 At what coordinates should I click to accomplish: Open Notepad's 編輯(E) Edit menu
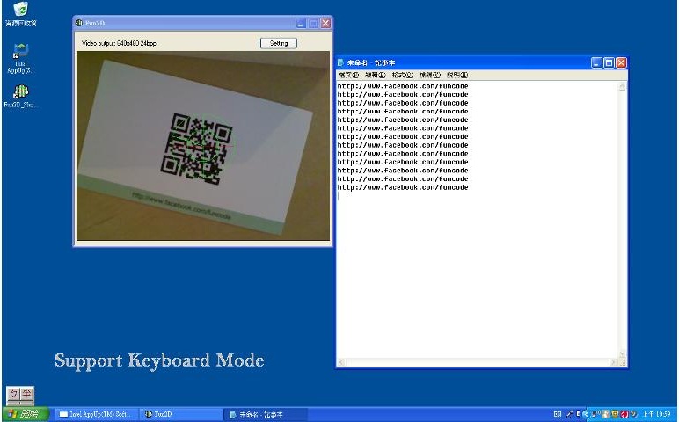pyautogui.click(x=376, y=75)
